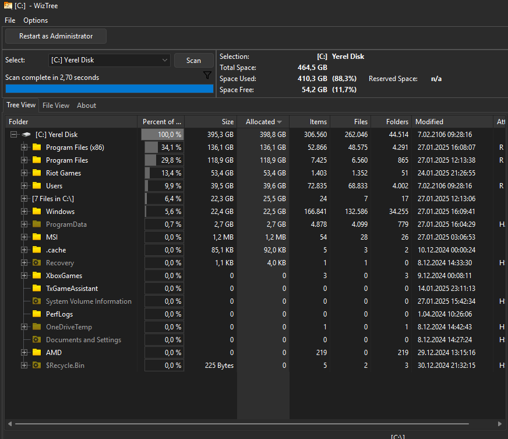Sort by the Size column header
This screenshot has height=439, width=508.
[211, 122]
